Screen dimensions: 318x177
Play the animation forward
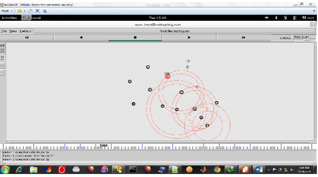point(189,37)
